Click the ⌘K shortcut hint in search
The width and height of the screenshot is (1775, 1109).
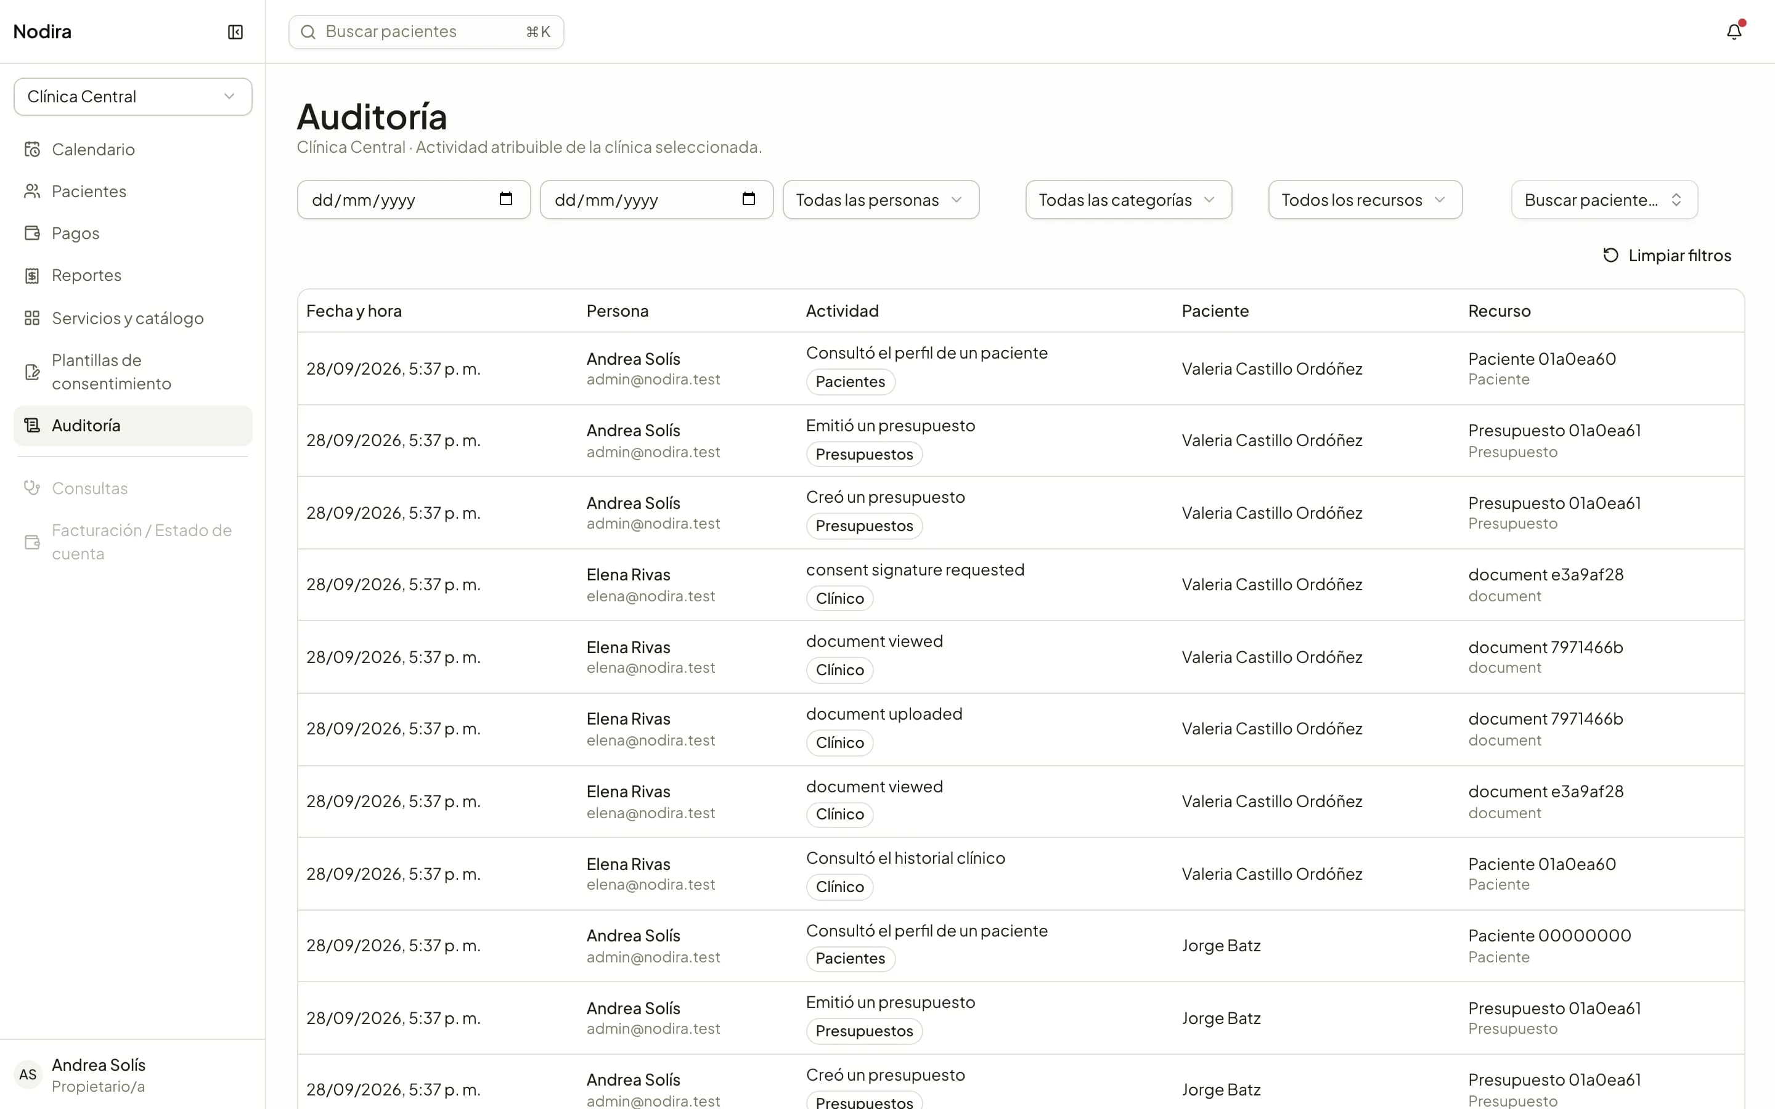click(537, 31)
